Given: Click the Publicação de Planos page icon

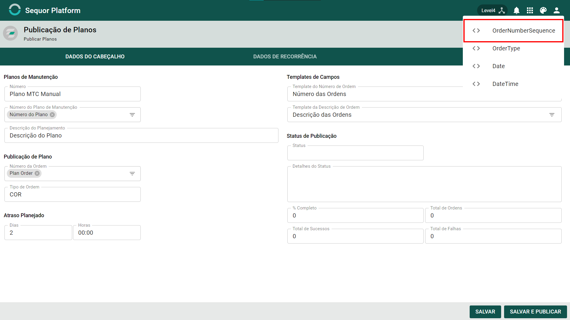Looking at the screenshot, I should coord(10,33).
